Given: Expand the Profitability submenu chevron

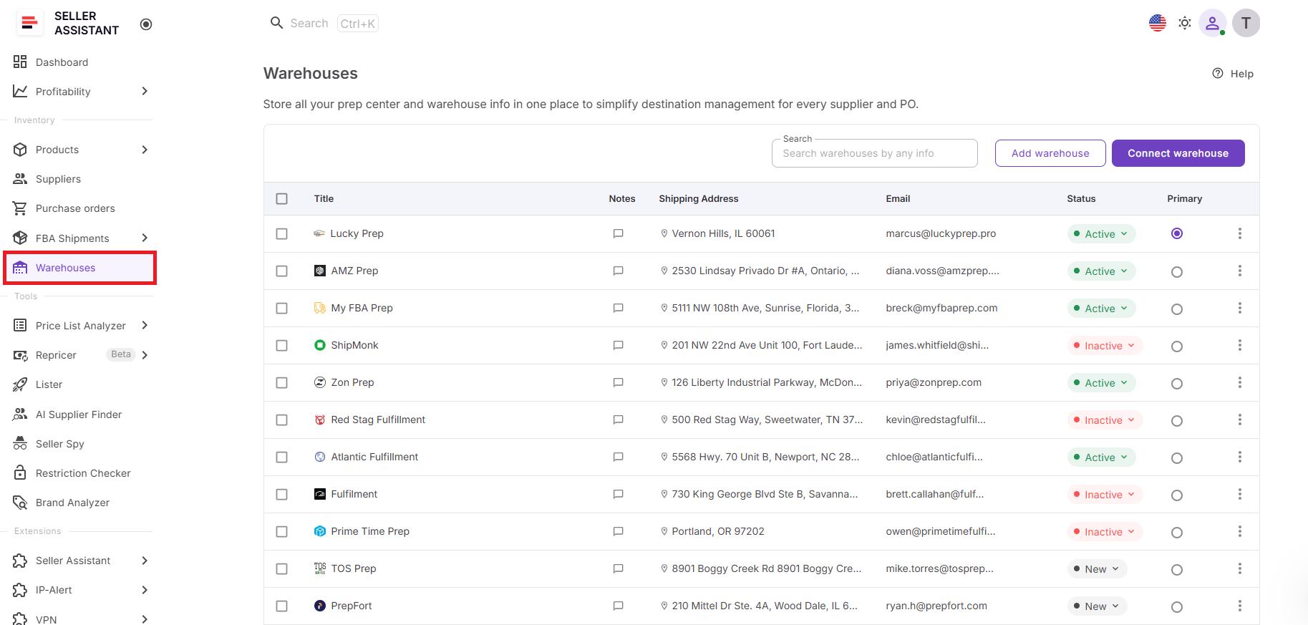Looking at the screenshot, I should coord(145,91).
